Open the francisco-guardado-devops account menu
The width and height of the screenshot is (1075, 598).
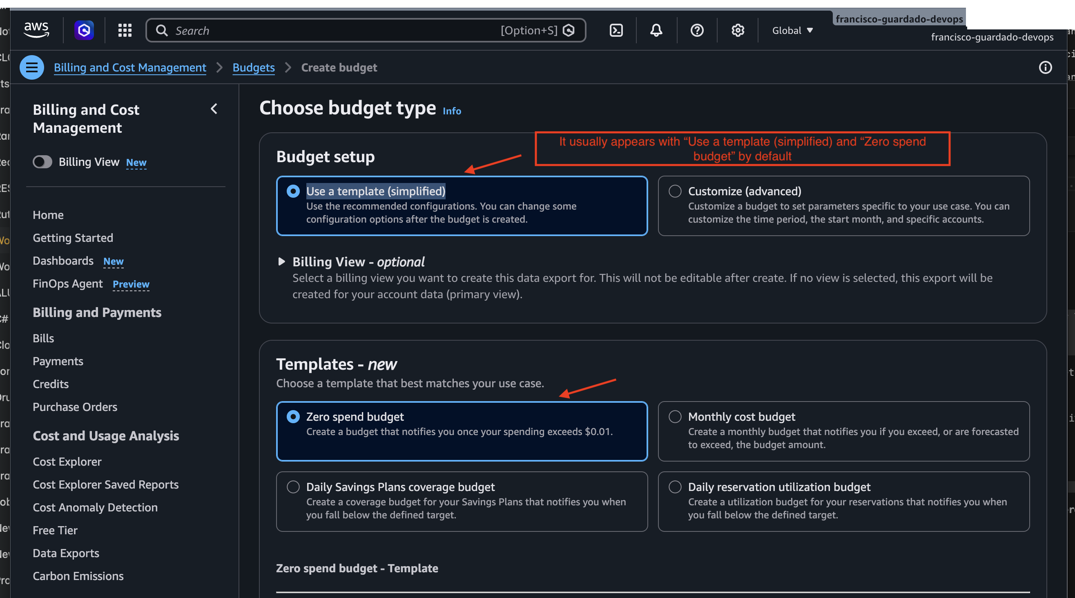(x=992, y=37)
